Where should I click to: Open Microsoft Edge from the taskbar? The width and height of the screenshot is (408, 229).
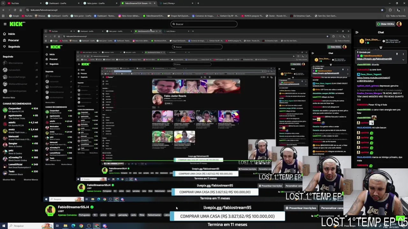73,226
